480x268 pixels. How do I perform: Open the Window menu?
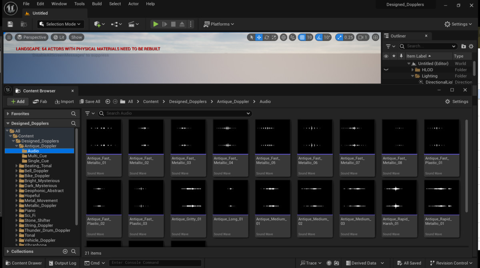59,4
